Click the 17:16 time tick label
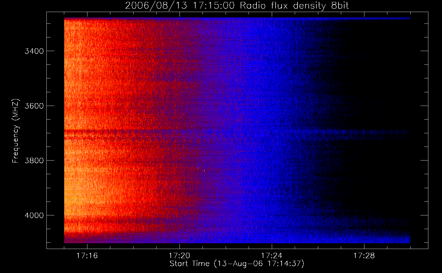The width and height of the screenshot is (442, 273). (x=87, y=256)
